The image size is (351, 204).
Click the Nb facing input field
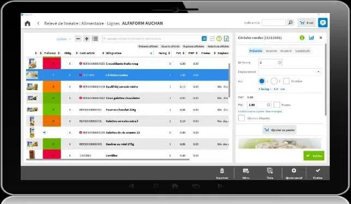(270, 63)
